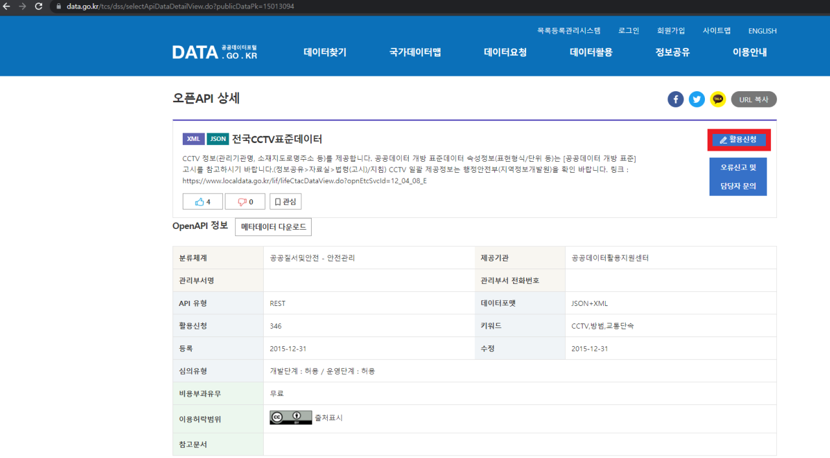Click the 분류체계 label cell
Screen dimensions: 830x458
click(218, 257)
